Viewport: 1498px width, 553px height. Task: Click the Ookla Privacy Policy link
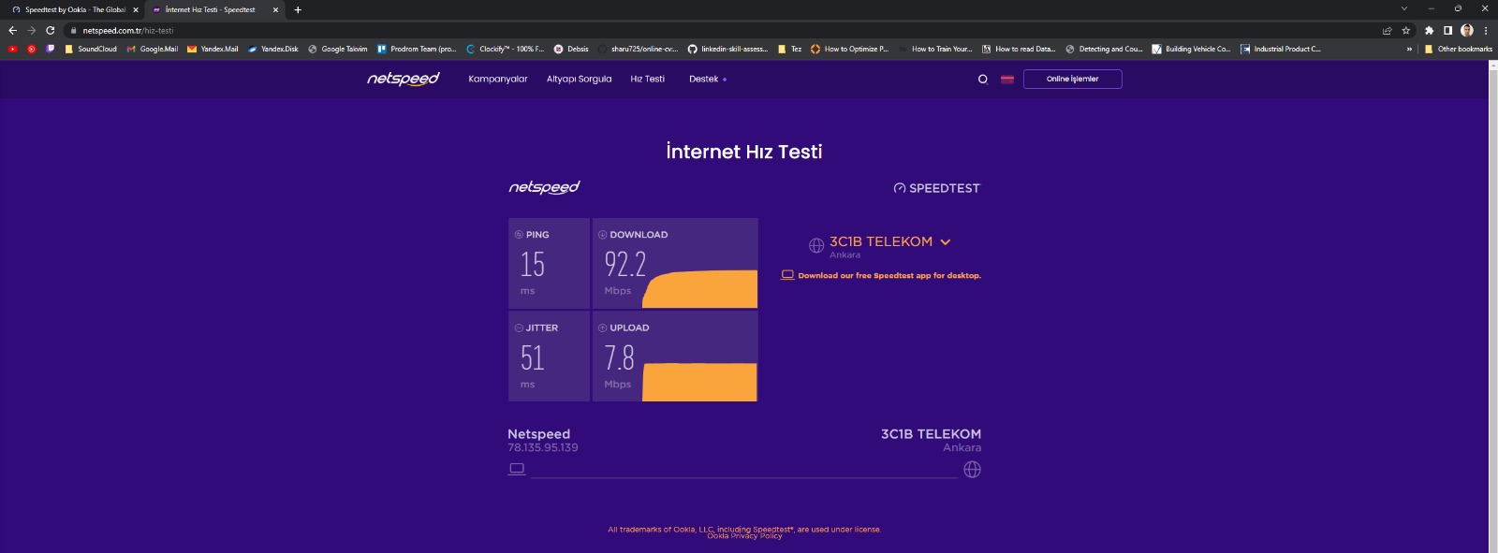pos(744,536)
